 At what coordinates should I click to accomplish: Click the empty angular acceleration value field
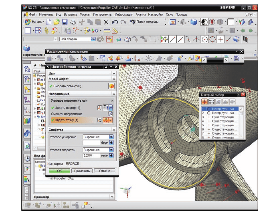tap(92, 142)
